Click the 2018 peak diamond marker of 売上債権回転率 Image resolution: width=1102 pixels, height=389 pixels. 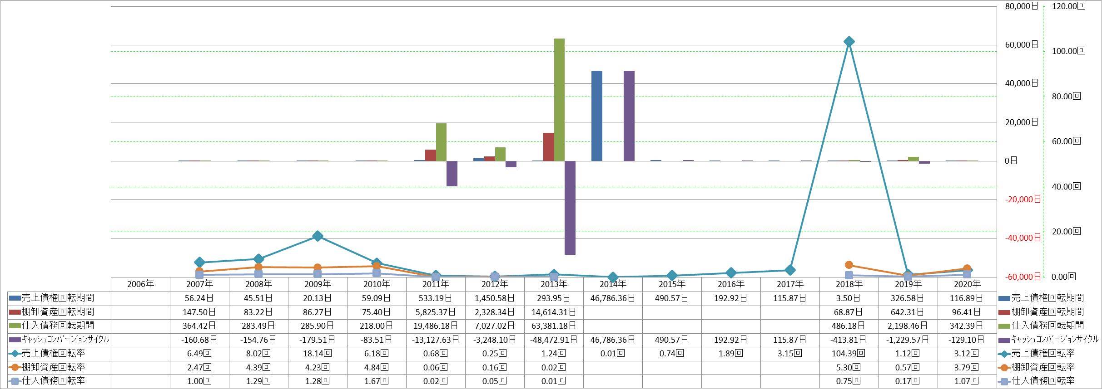click(849, 42)
